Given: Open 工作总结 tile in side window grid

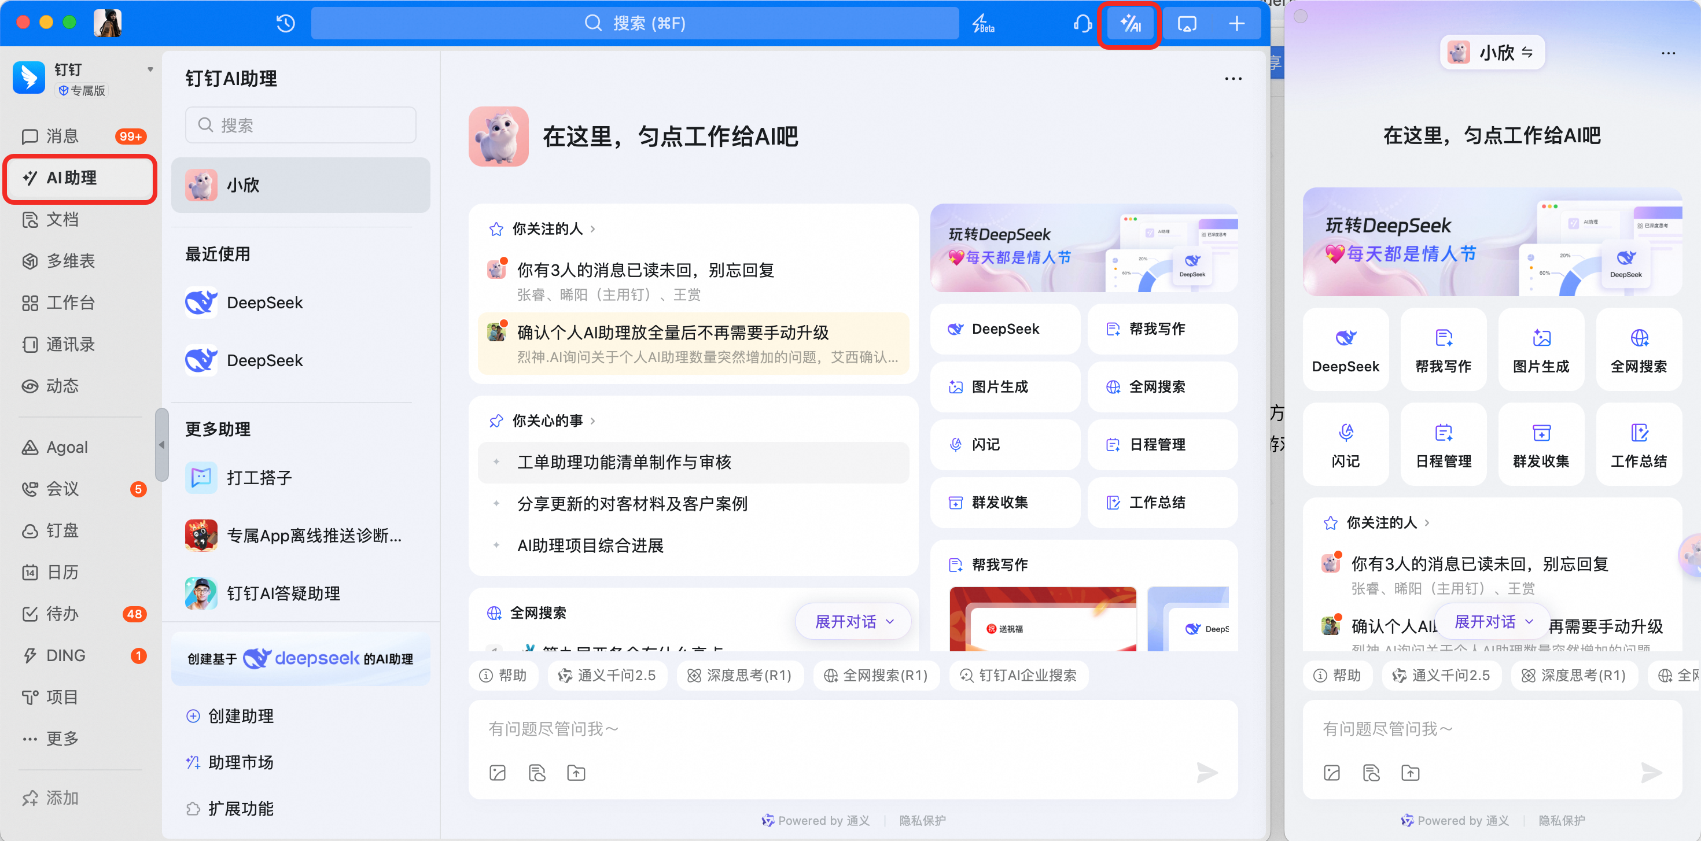Looking at the screenshot, I should (x=1639, y=444).
